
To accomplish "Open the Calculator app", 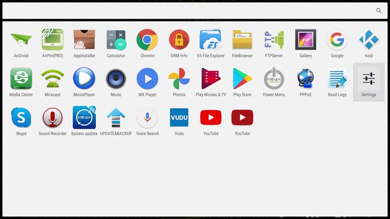I will click(116, 40).
